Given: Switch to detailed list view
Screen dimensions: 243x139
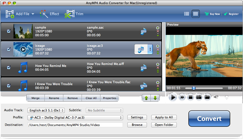Looking at the screenshot, I should pos(186,14).
